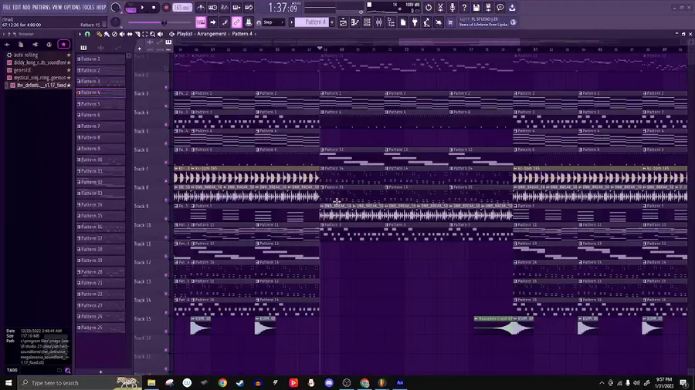Toggle mute dot on Track 7

pos(167,181)
